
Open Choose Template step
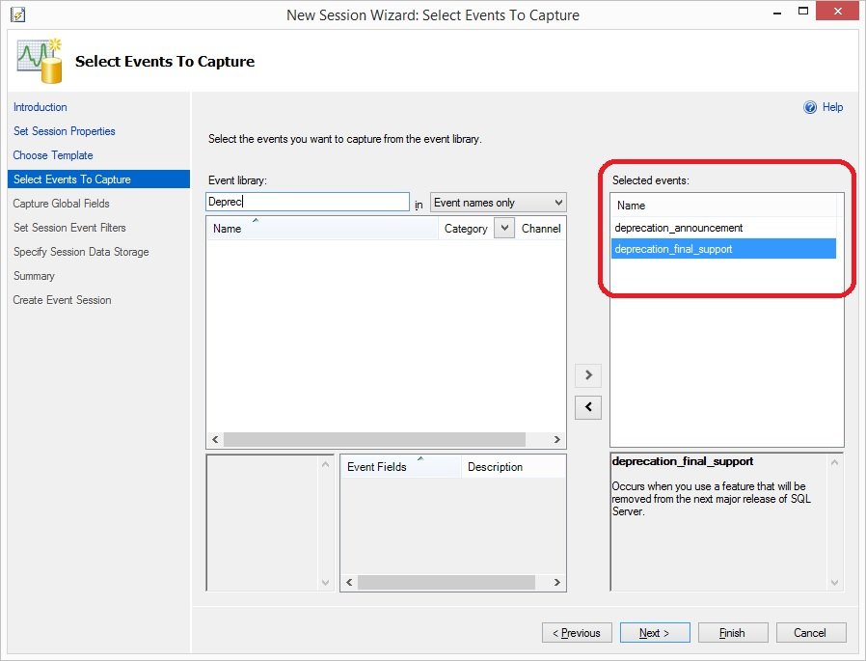point(53,155)
